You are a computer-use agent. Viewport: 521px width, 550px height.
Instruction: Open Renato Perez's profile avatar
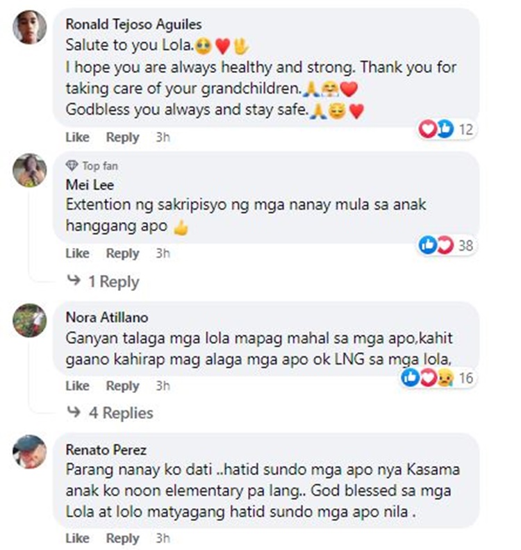[29, 452]
